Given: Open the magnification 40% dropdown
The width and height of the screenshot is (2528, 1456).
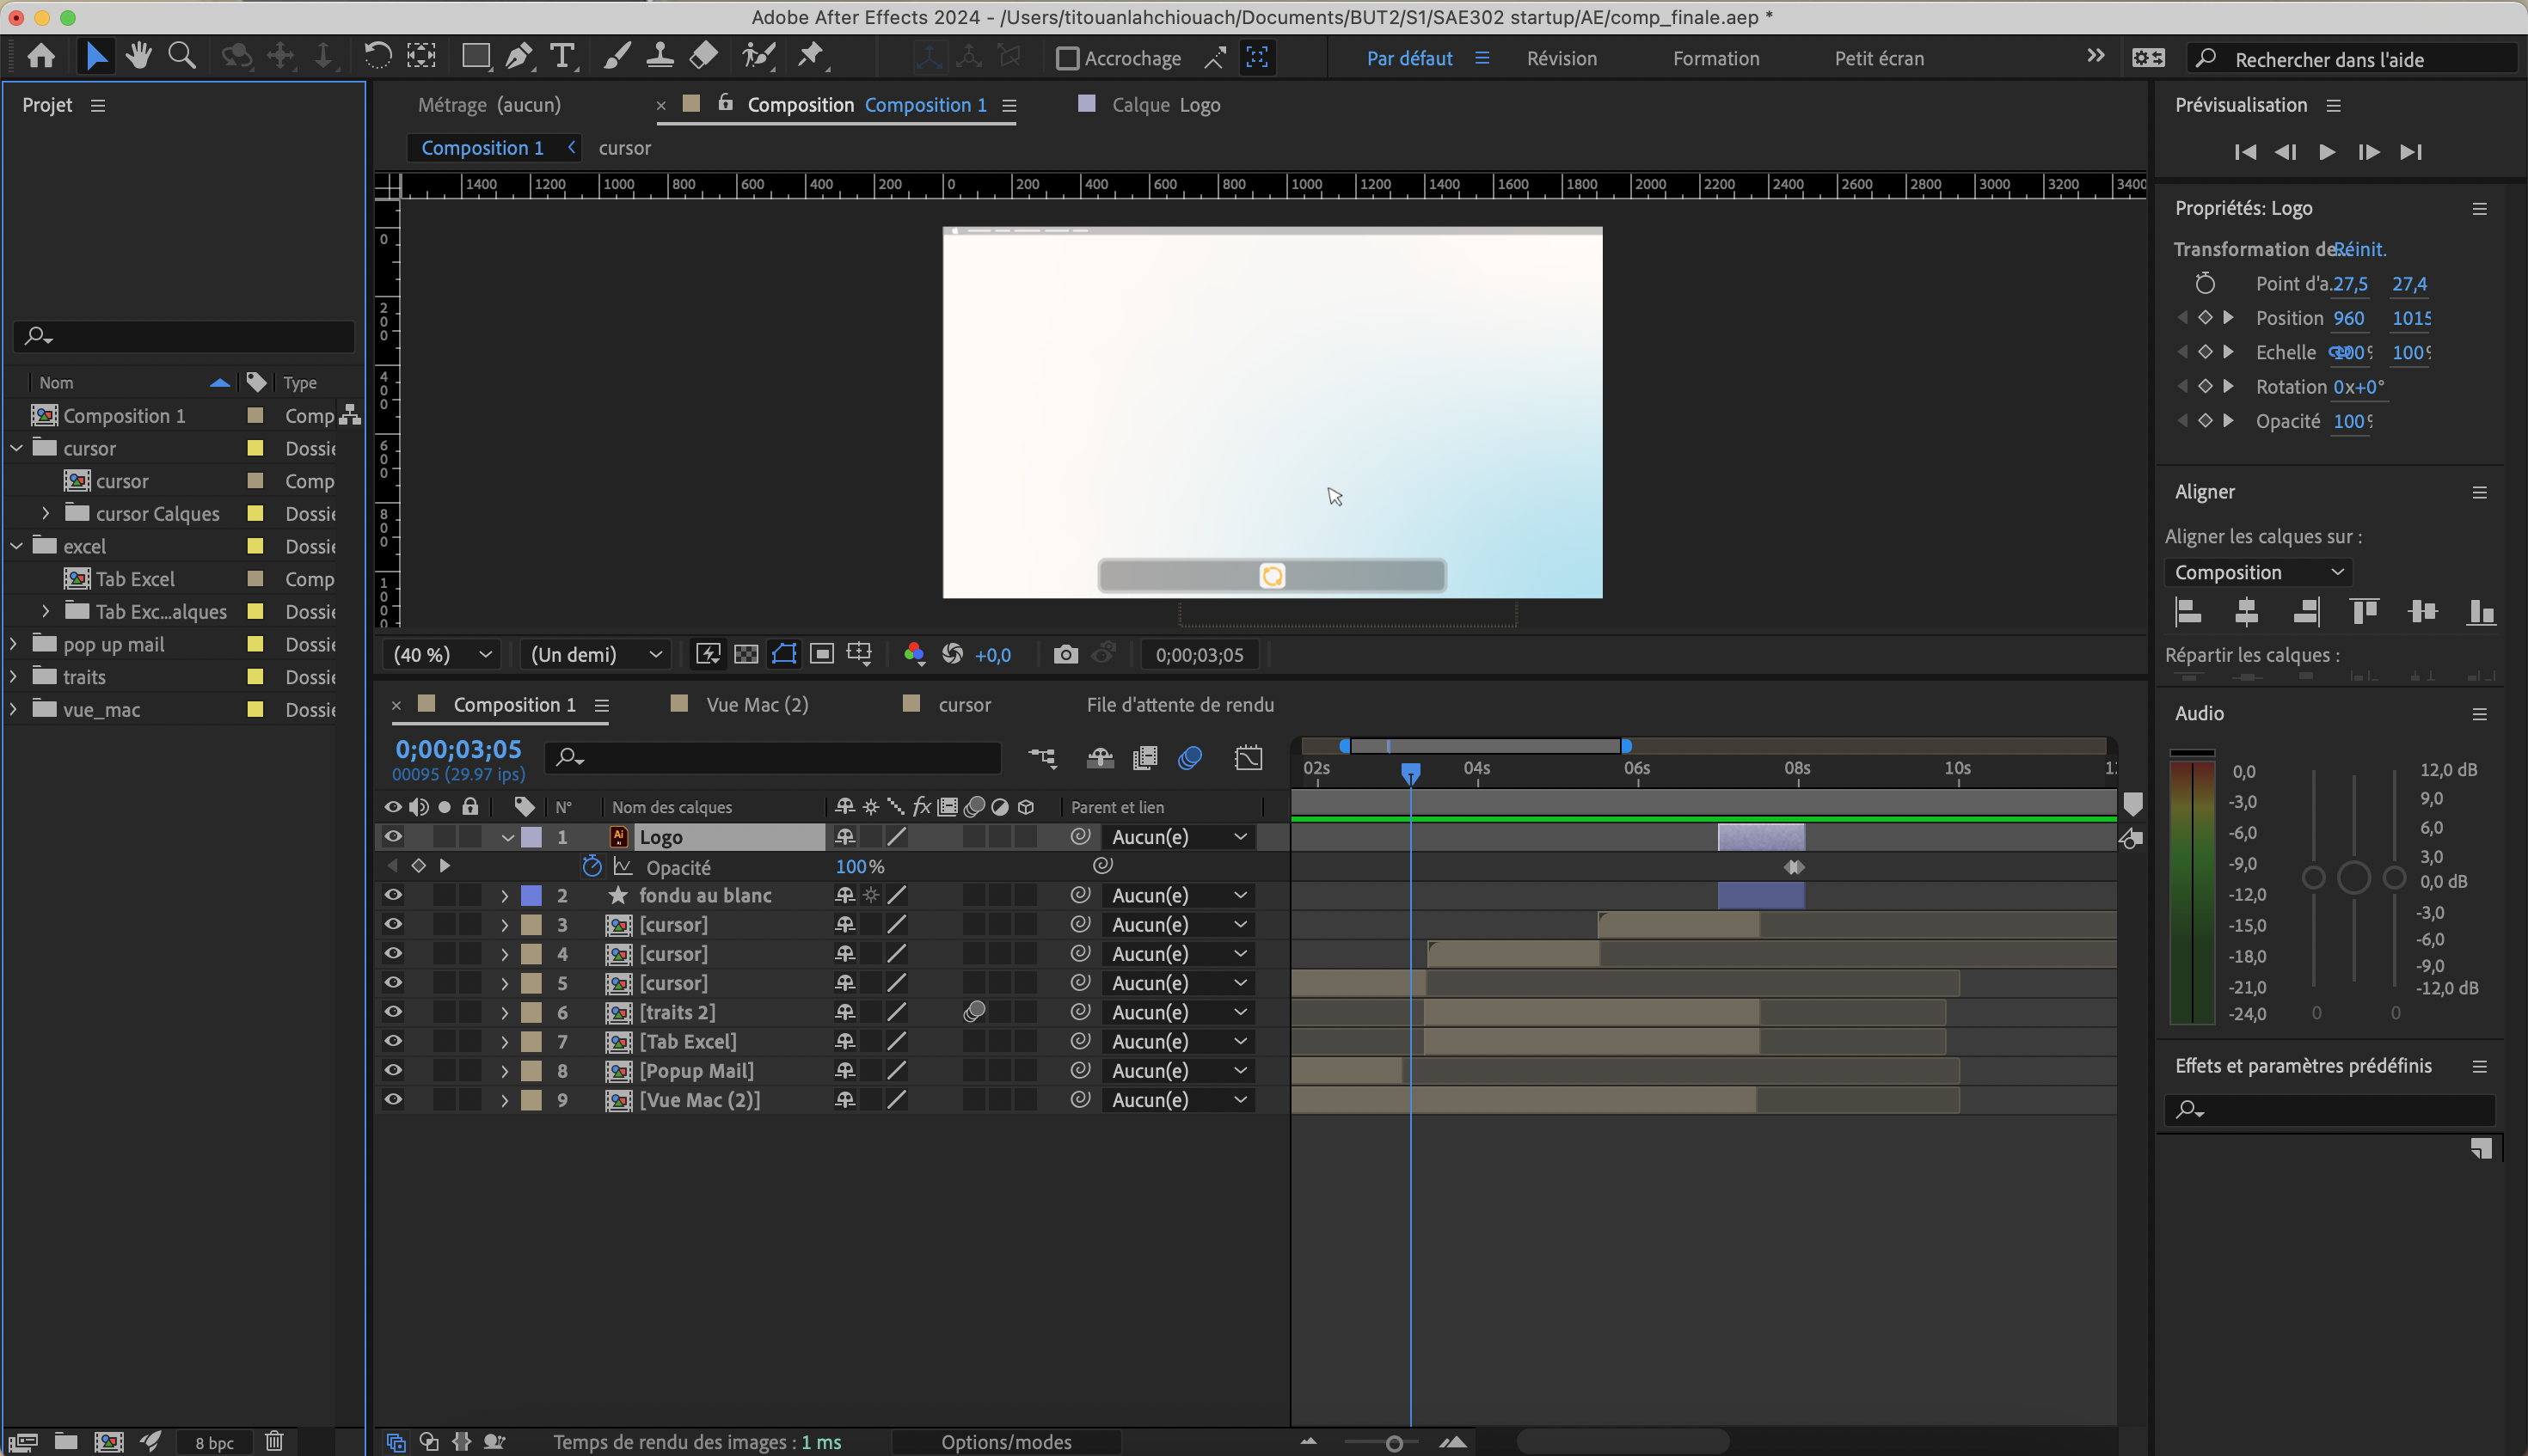Looking at the screenshot, I should (x=441, y=654).
